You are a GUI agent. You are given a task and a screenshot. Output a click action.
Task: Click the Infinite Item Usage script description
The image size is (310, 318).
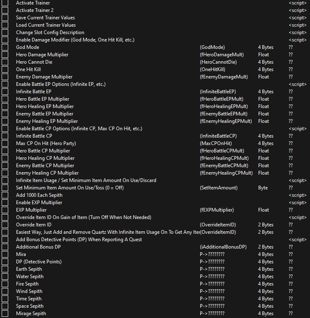pos(86,180)
